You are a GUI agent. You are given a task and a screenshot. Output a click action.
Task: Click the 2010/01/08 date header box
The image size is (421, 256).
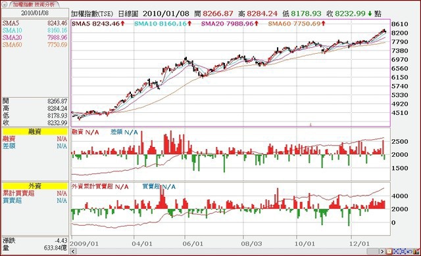point(35,13)
